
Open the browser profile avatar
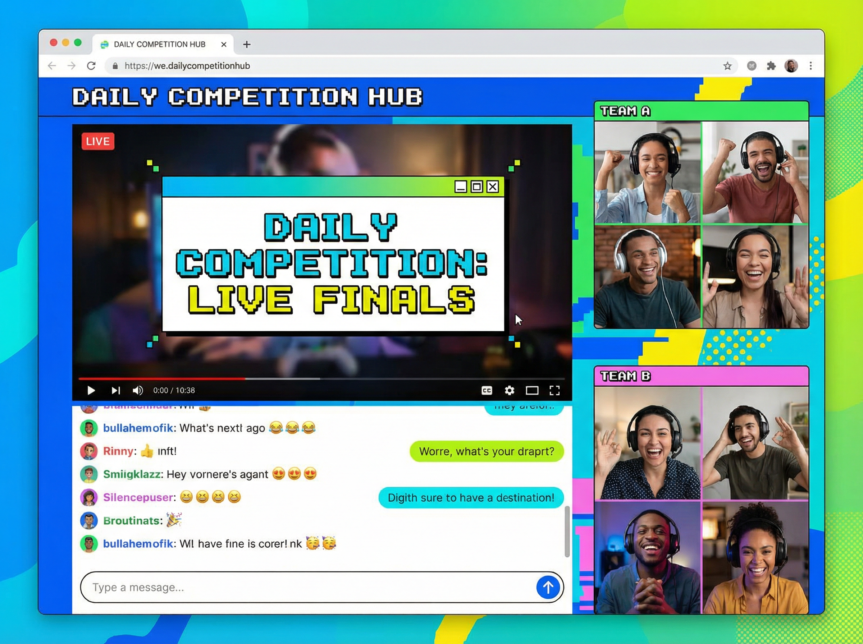[791, 66]
